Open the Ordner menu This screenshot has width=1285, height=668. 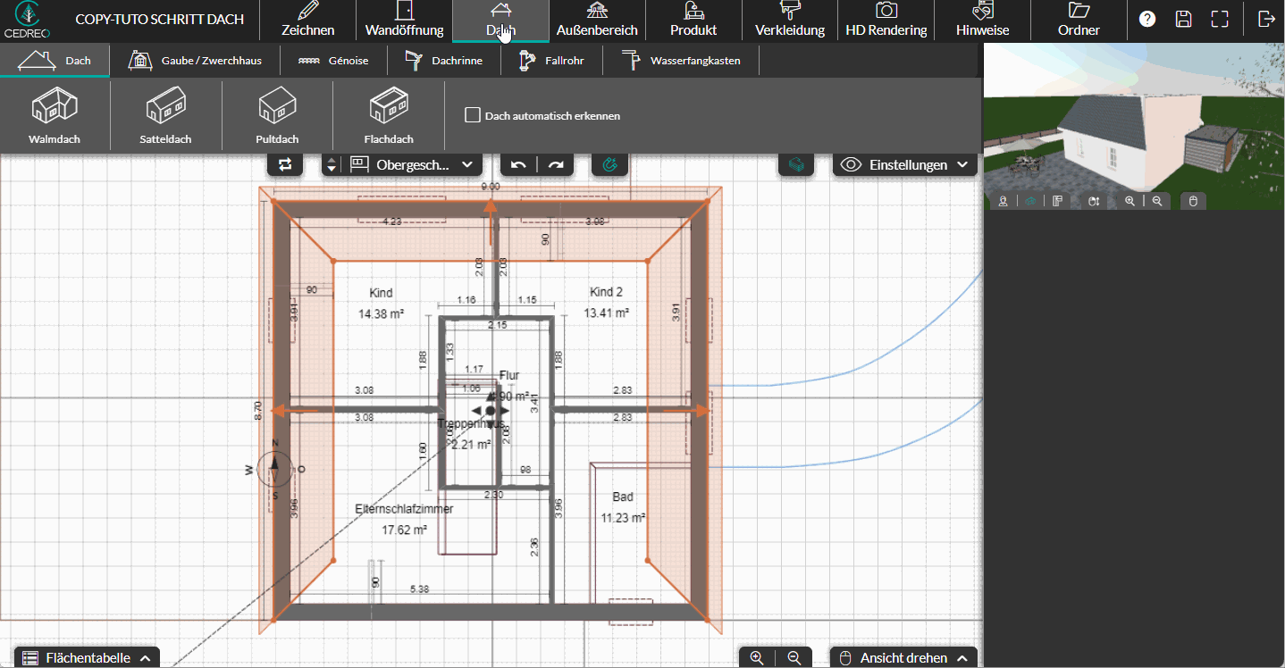1079,21
